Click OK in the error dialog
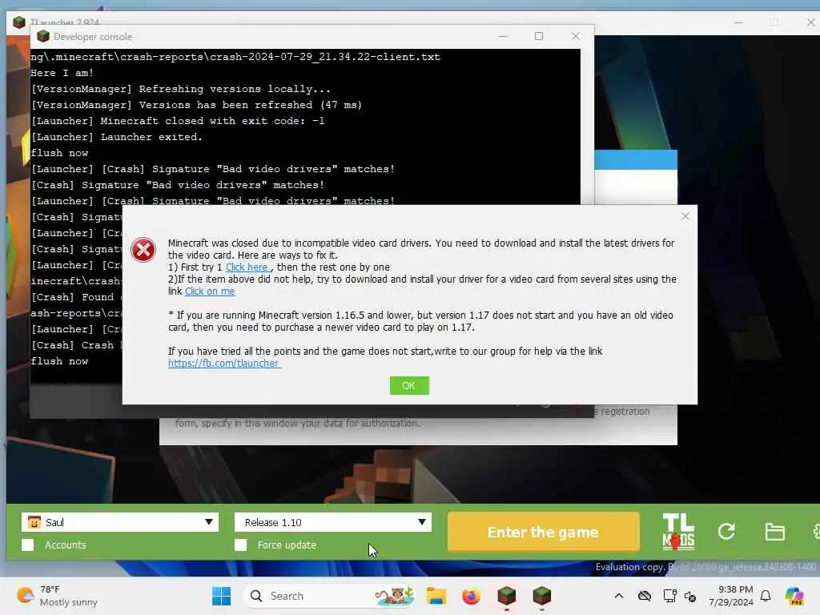The image size is (820, 615). point(409,385)
